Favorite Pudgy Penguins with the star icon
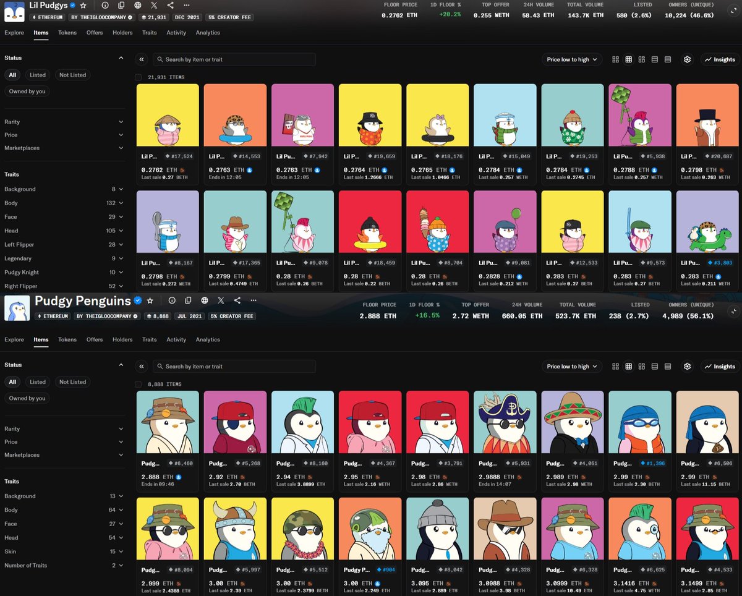742x596 pixels. [x=150, y=300]
